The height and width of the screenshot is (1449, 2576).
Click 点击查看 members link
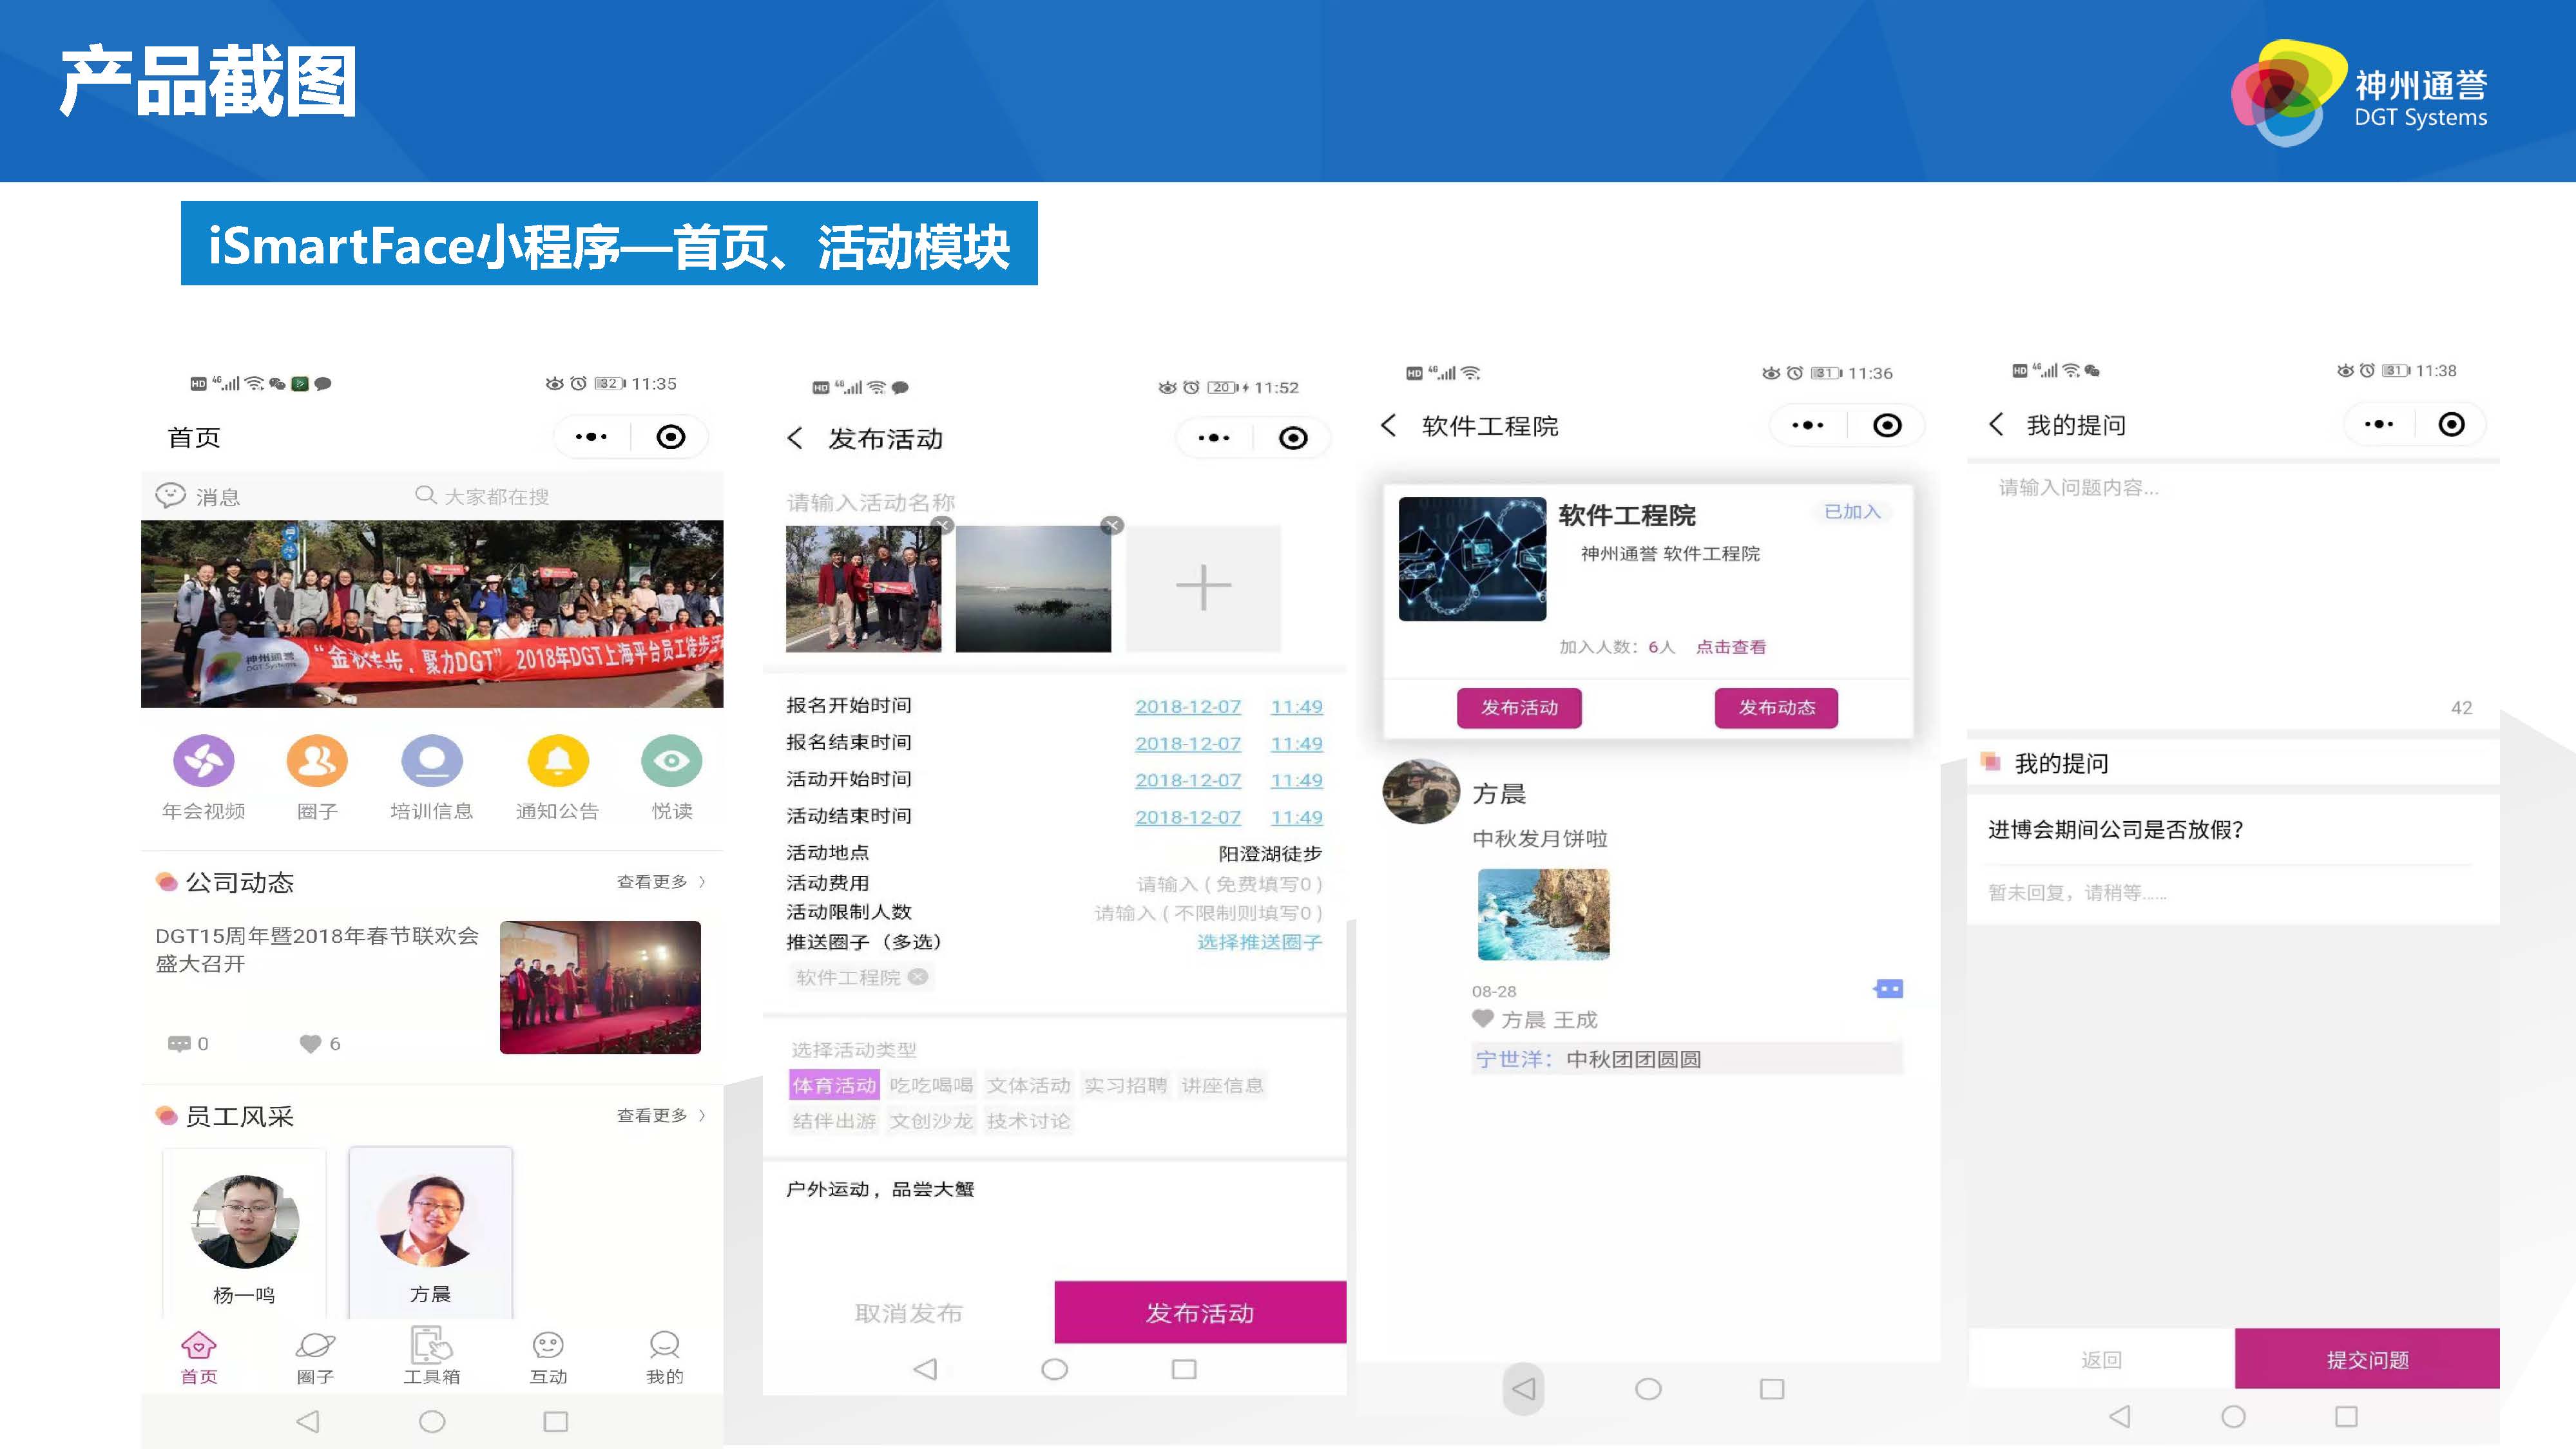click(1731, 648)
